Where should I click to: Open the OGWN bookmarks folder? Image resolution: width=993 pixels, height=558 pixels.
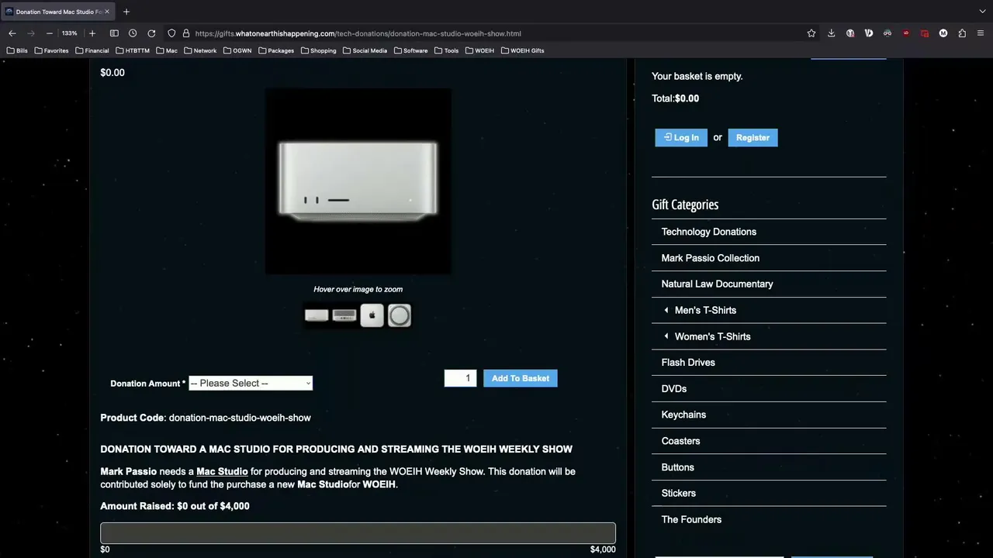(237, 50)
